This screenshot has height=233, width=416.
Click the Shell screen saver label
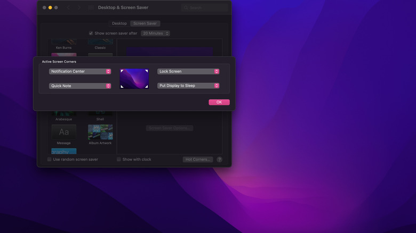[x=100, y=119]
